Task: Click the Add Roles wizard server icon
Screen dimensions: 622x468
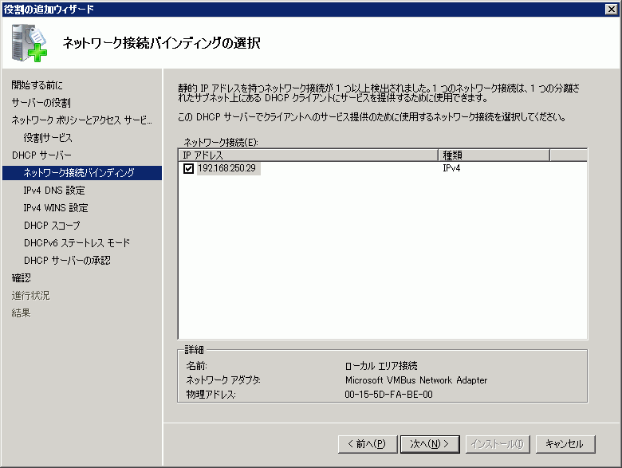Action: pyautogui.click(x=30, y=43)
